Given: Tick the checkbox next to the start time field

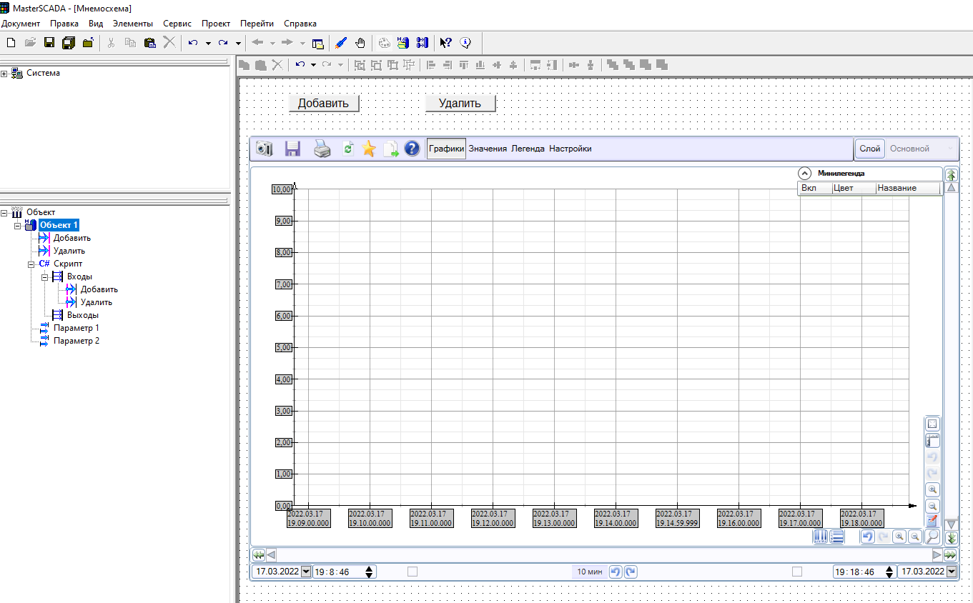Looking at the screenshot, I should coord(412,572).
